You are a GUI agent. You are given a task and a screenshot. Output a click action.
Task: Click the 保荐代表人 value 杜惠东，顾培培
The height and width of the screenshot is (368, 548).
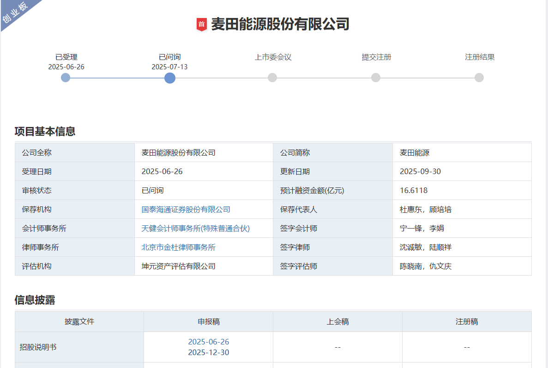click(426, 209)
